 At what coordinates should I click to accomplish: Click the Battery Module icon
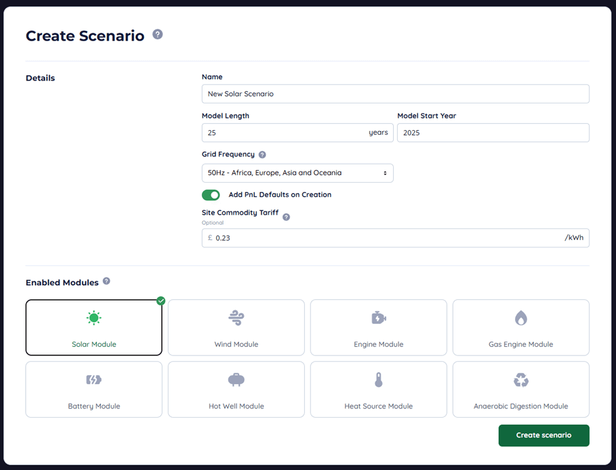click(94, 380)
